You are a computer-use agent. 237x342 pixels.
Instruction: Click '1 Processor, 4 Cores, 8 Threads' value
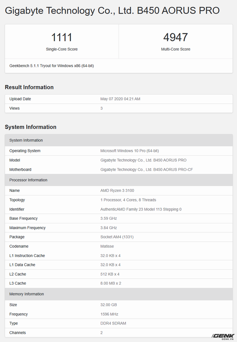click(128, 200)
